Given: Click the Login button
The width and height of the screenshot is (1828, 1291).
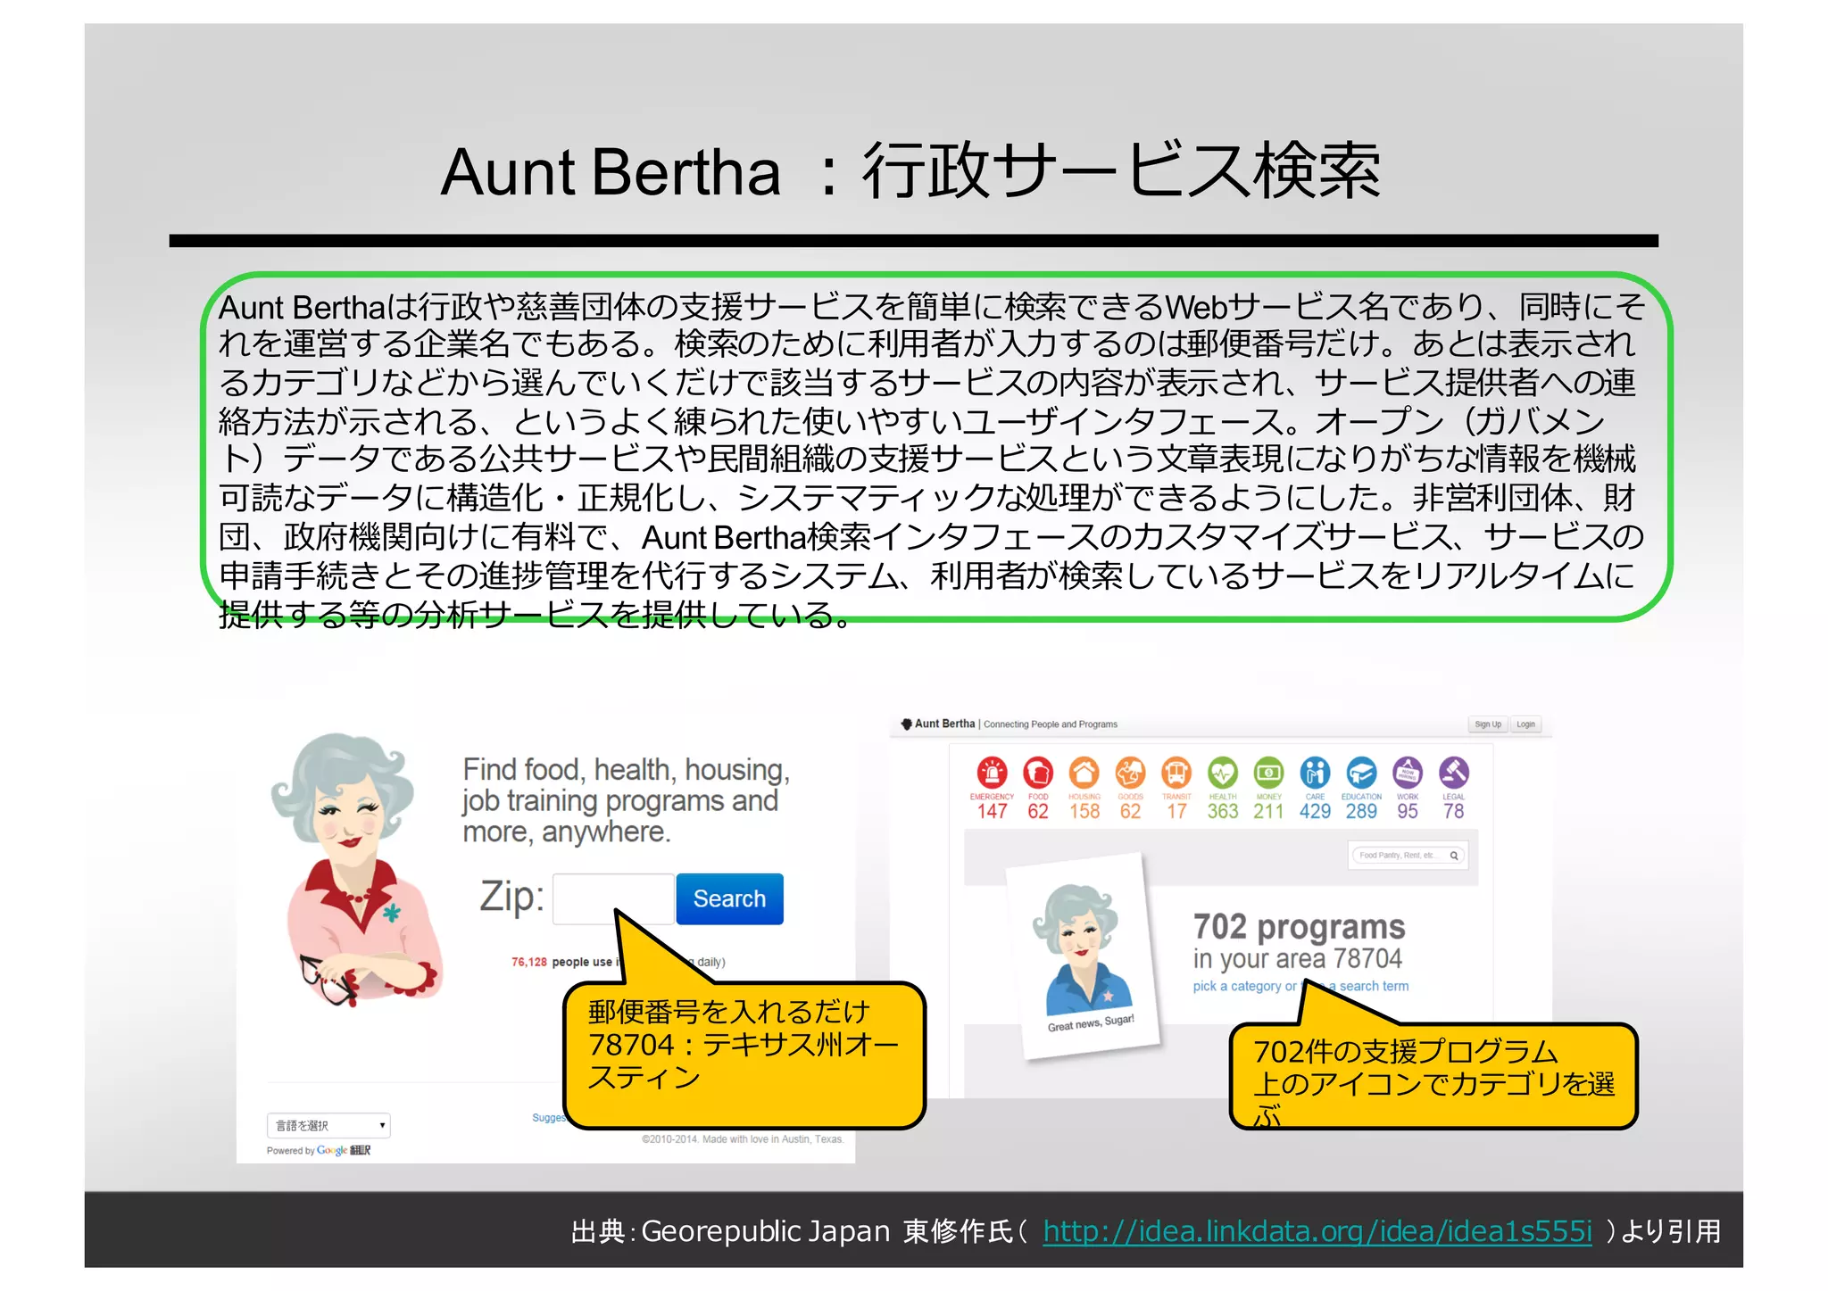Looking at the screenshot, I should point(1526,724).
